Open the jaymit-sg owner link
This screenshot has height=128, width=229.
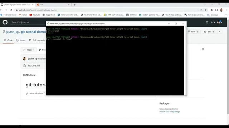point(12,32)
